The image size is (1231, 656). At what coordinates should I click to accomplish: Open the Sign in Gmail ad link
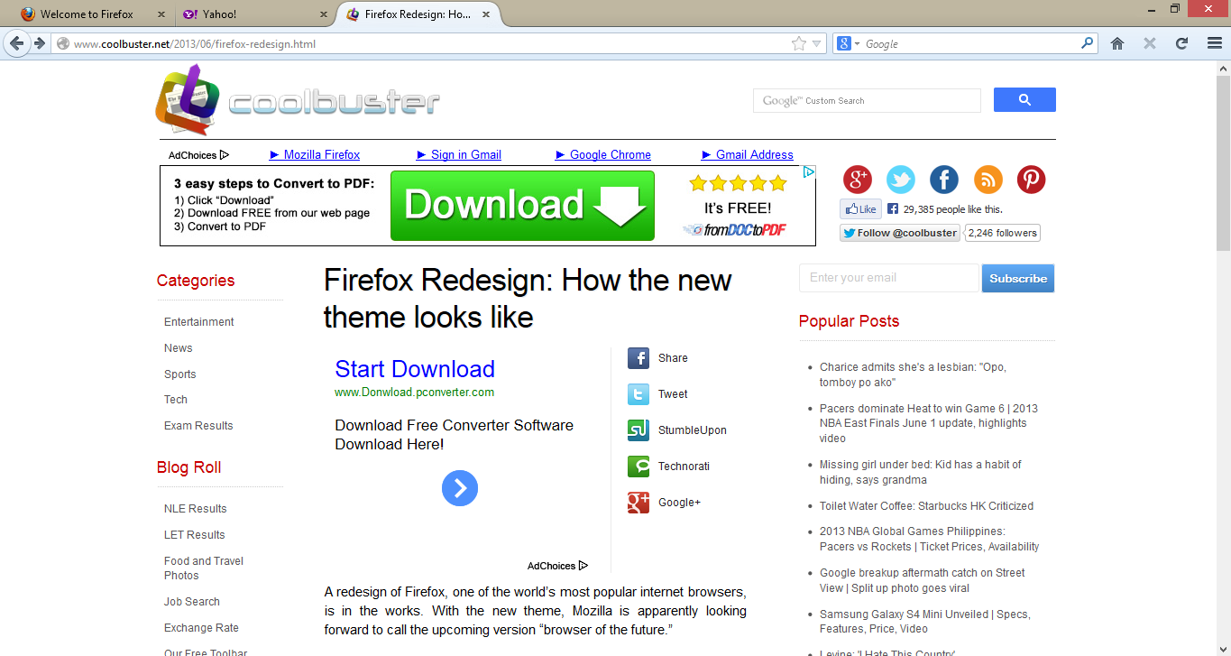(459, 155)
